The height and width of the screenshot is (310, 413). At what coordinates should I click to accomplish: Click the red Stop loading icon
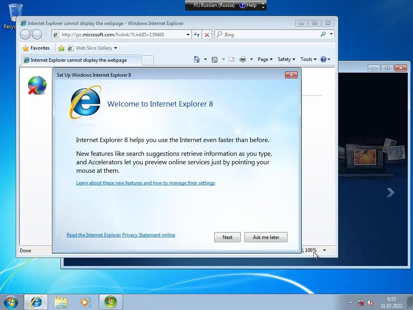pyautogui.click(x=207, y=35)
